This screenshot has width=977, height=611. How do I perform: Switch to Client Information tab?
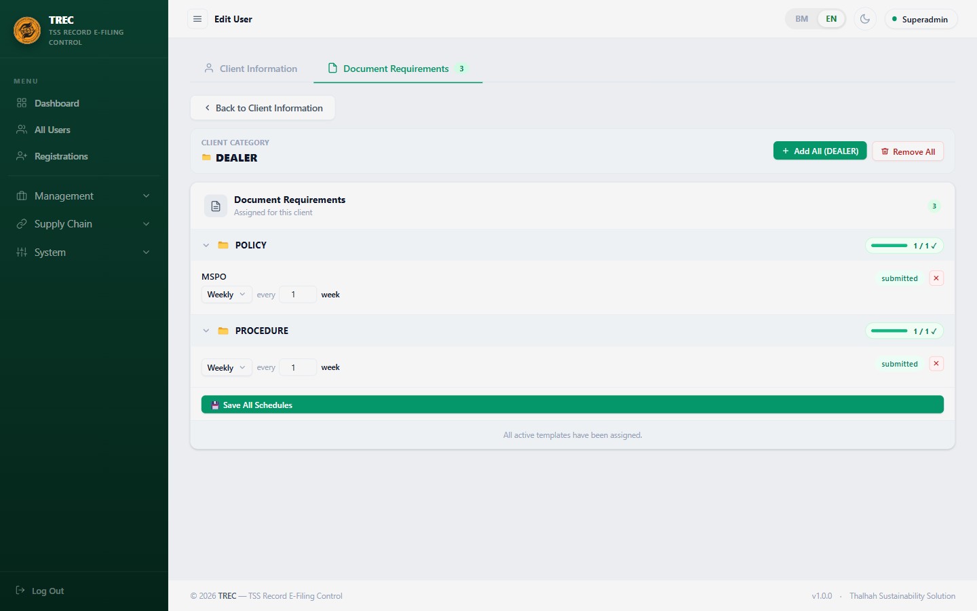click(x=250, y=69)
